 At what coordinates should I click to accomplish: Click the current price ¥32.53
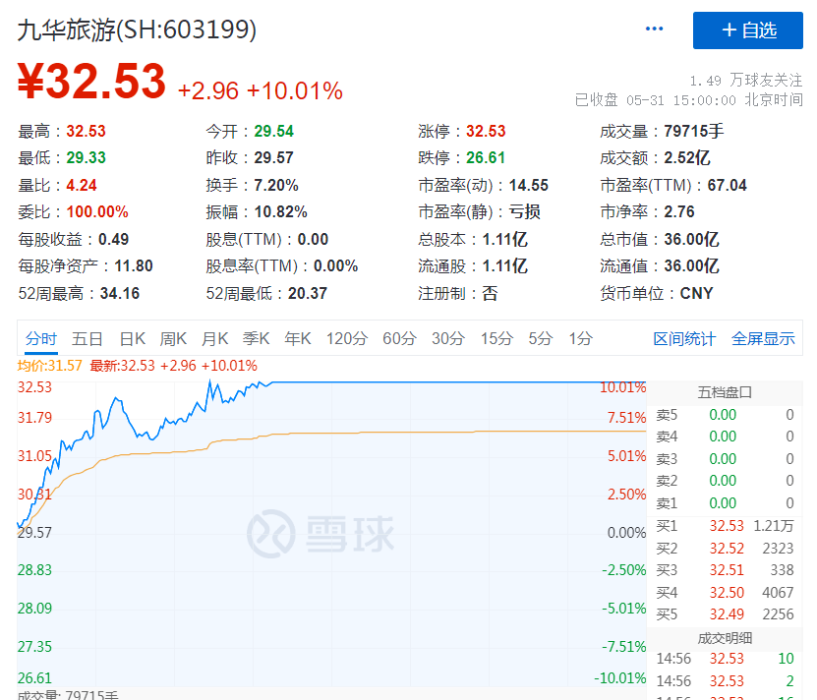tap(91, 82)
